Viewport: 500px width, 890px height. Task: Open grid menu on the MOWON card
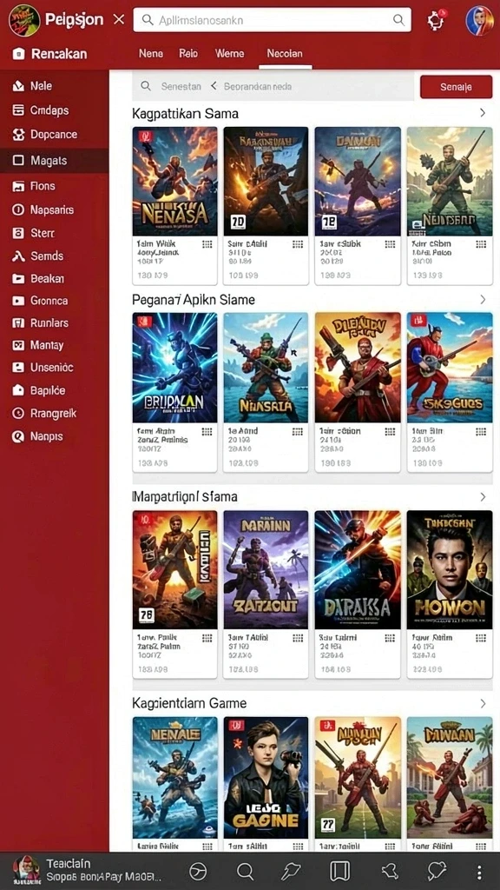(x=481, y=639)
